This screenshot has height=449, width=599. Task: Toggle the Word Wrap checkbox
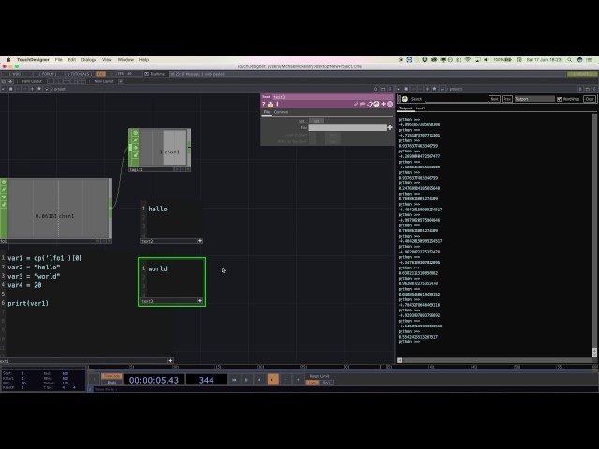(x=560, y=99)
